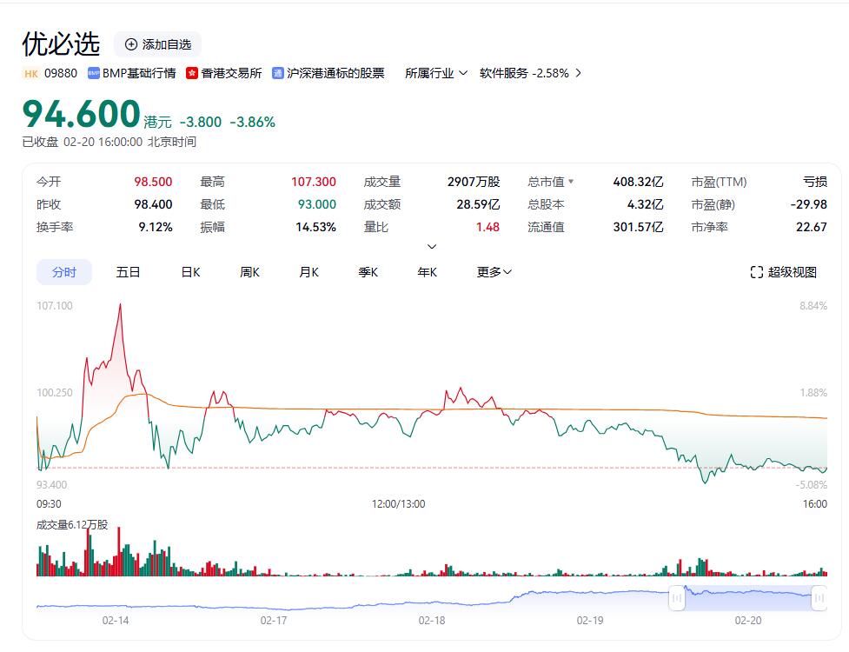Screen dimensions: 849x652
Task: Open the 更多 chart period dropdown
Action: point(494,272)
